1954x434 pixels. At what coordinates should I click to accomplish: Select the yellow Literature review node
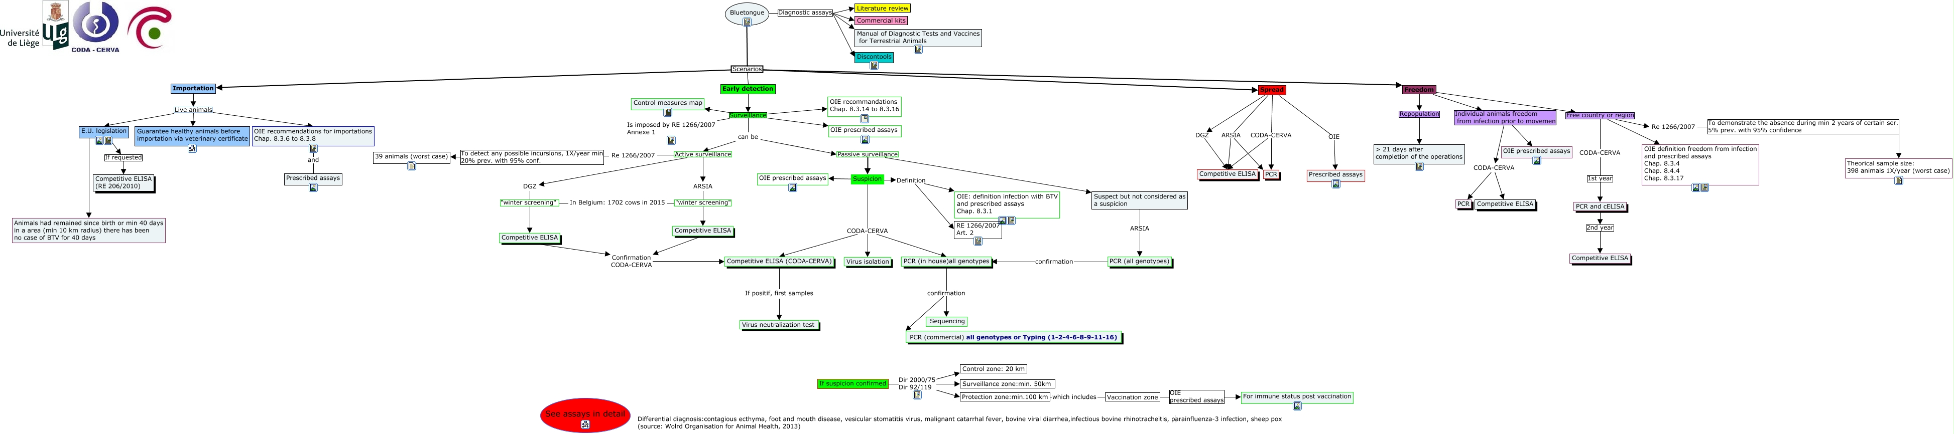(882, 9)
